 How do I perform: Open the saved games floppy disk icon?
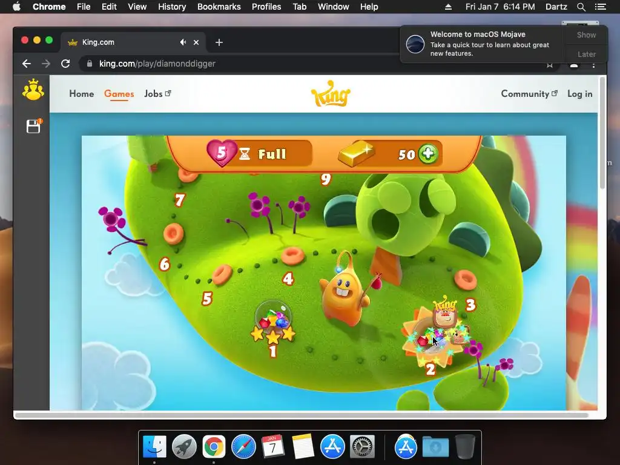[x=34, y=126]
